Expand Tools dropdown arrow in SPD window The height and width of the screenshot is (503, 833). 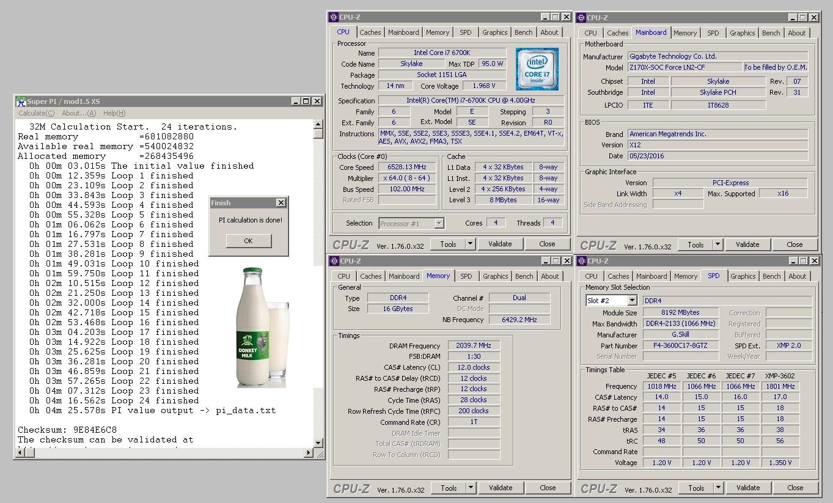click(718, 488)
